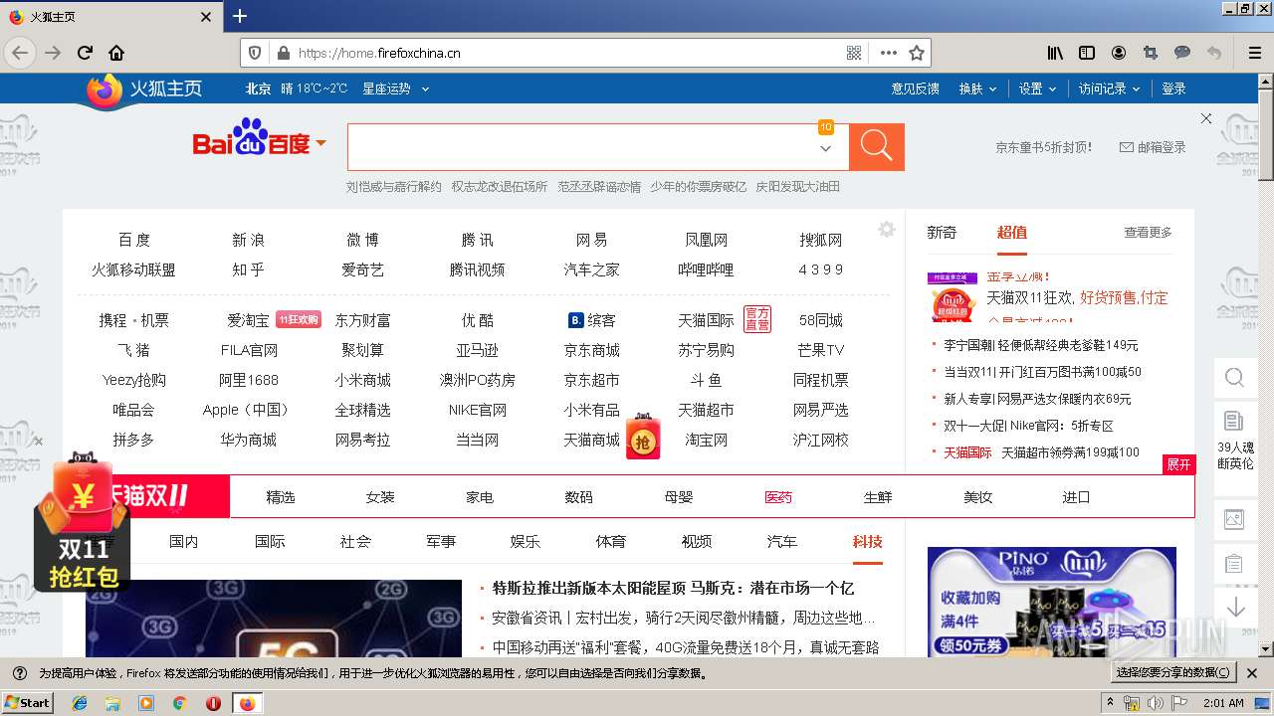Select the 娱乐 news tab
The width and height of the screenshot is (1274, 716).
click(526, 541)
